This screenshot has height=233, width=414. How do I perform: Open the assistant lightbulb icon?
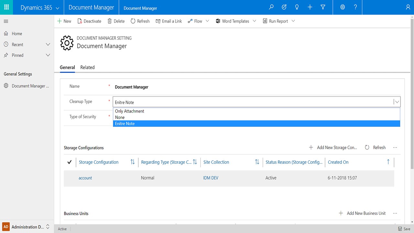297,7
